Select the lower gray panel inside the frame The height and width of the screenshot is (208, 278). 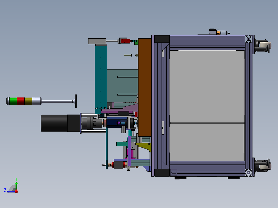(x=207, y=142)
